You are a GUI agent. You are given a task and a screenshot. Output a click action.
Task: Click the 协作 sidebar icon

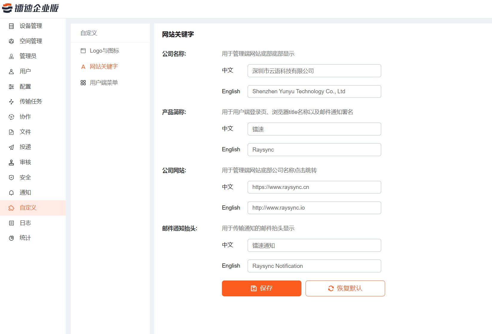click(x=11, y=117)
